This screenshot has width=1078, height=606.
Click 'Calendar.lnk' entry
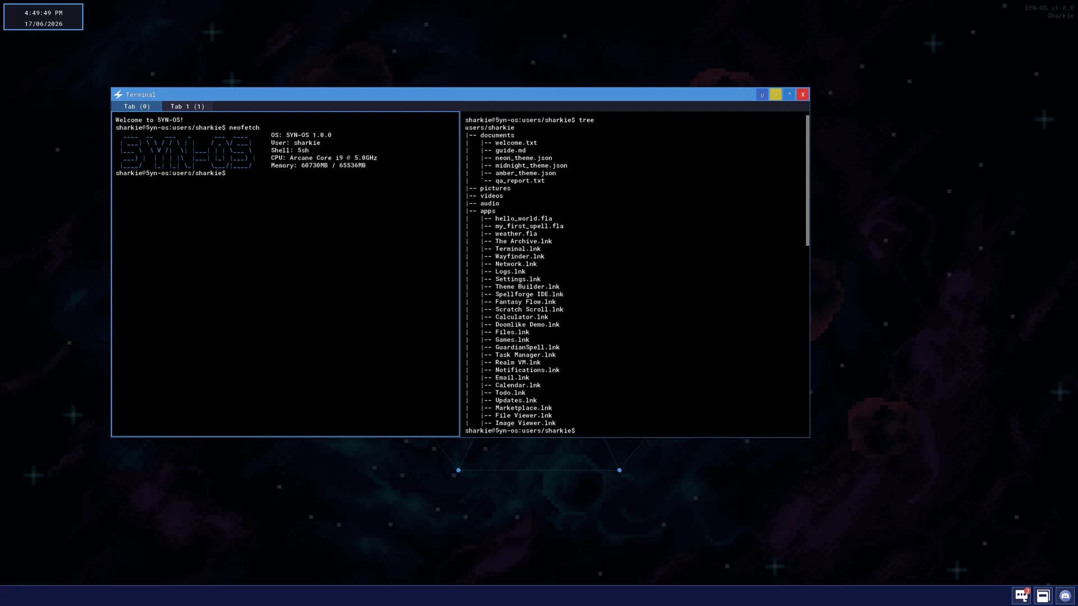(x=518, y=385)
